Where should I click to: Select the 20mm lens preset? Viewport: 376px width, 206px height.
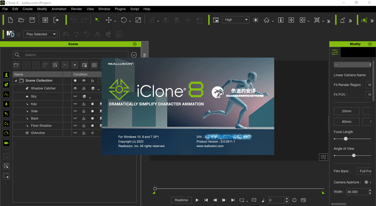coord(347,111)
